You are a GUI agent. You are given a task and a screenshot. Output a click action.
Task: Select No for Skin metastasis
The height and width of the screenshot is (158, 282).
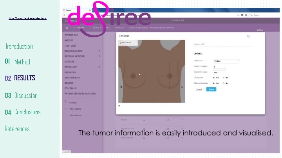click(224, 83)
